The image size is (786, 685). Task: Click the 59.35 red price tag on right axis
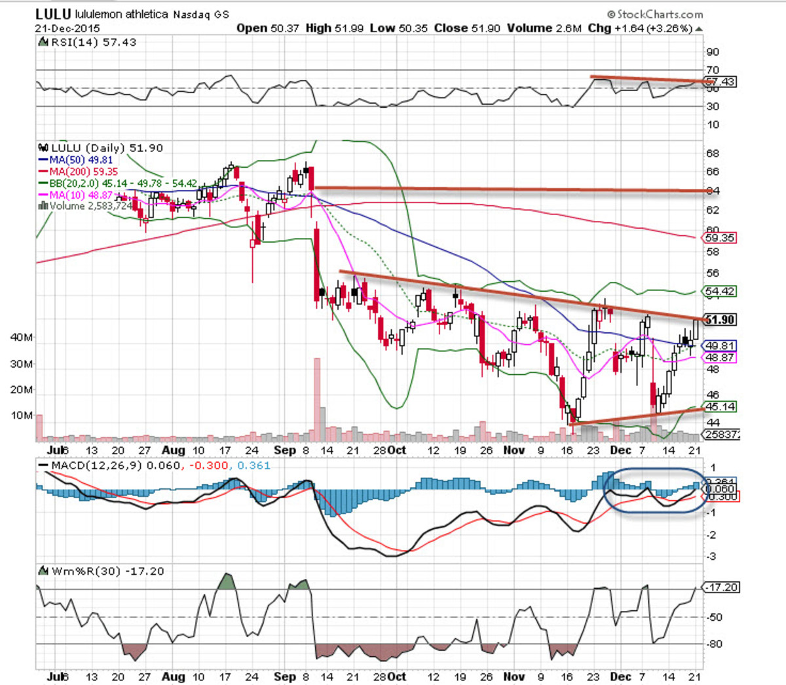[720, 239]
